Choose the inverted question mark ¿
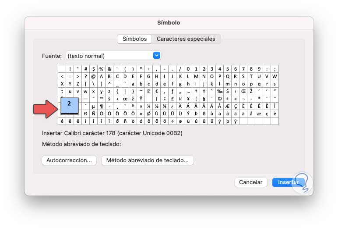Screen dimensions: 338x228 click(x=172, y=106)
